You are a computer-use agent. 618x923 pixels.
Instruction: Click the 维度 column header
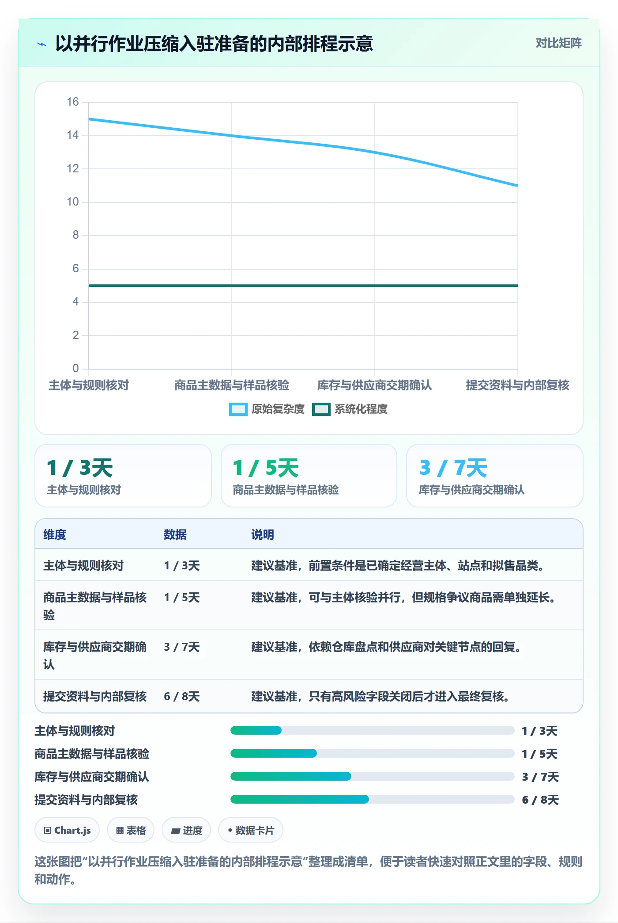click(x=55, y=534)
